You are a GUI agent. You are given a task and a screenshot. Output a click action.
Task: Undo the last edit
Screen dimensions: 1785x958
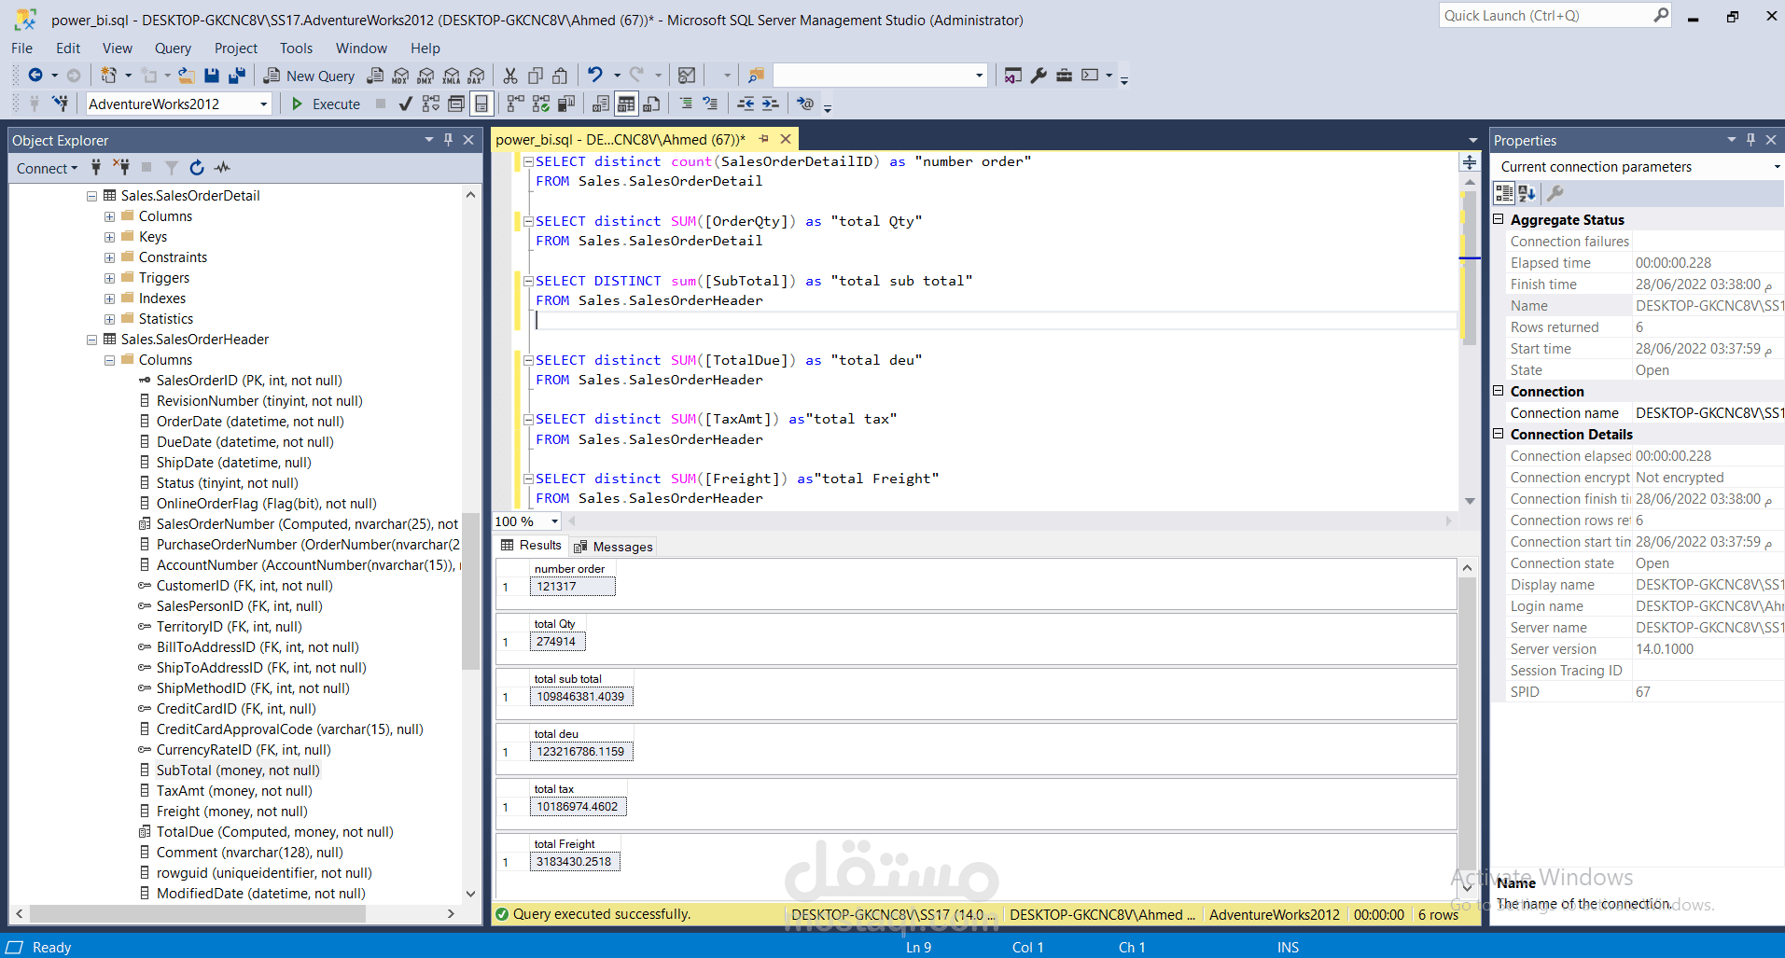[594, 76]
